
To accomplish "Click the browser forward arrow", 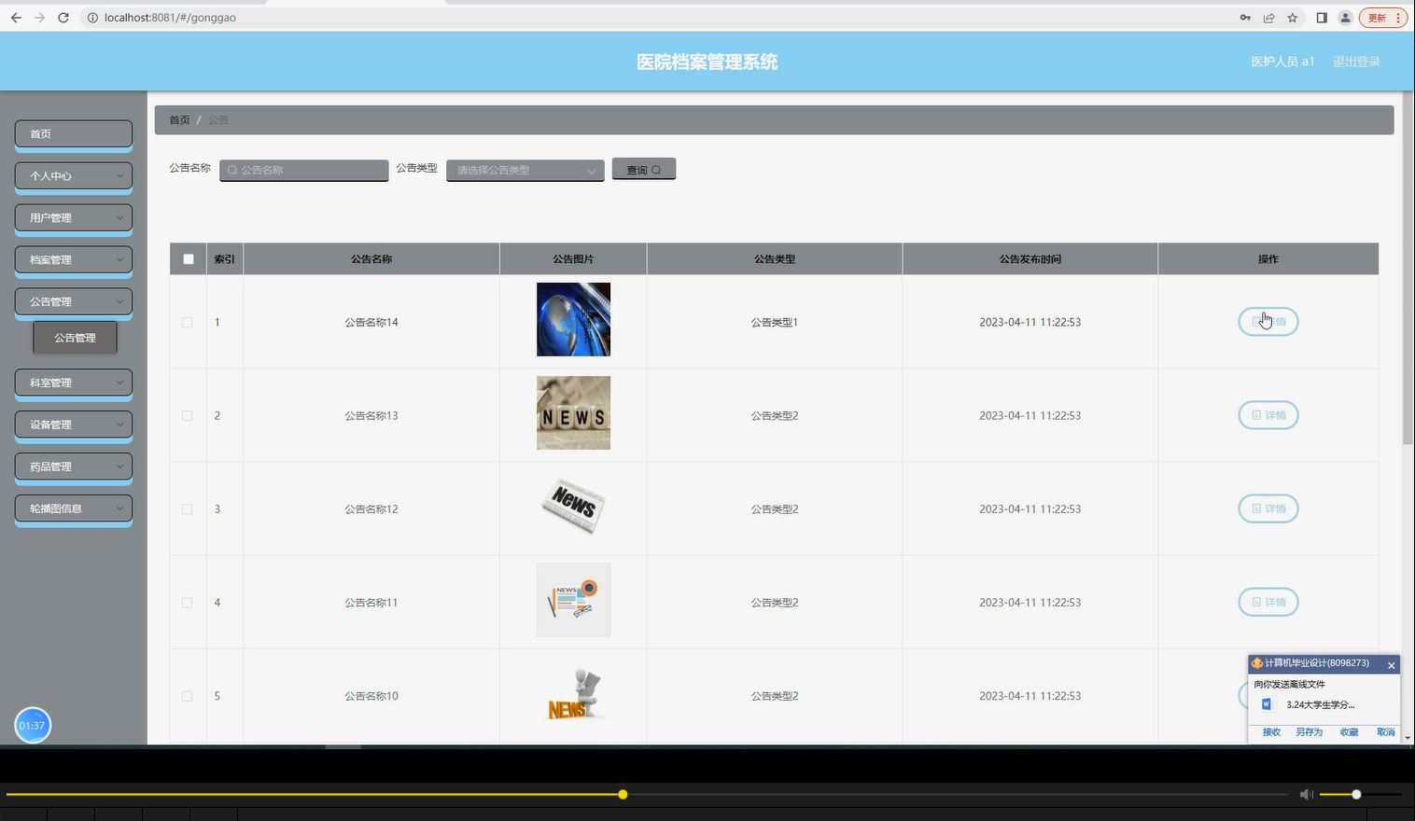I will tap(39, 18).
